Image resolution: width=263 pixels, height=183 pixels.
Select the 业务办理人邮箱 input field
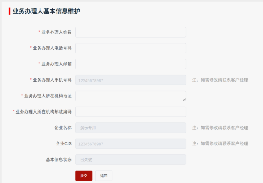pos(130,64)
